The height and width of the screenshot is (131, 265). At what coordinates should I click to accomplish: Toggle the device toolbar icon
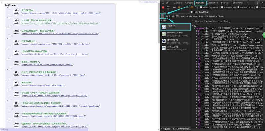(168, 3)
